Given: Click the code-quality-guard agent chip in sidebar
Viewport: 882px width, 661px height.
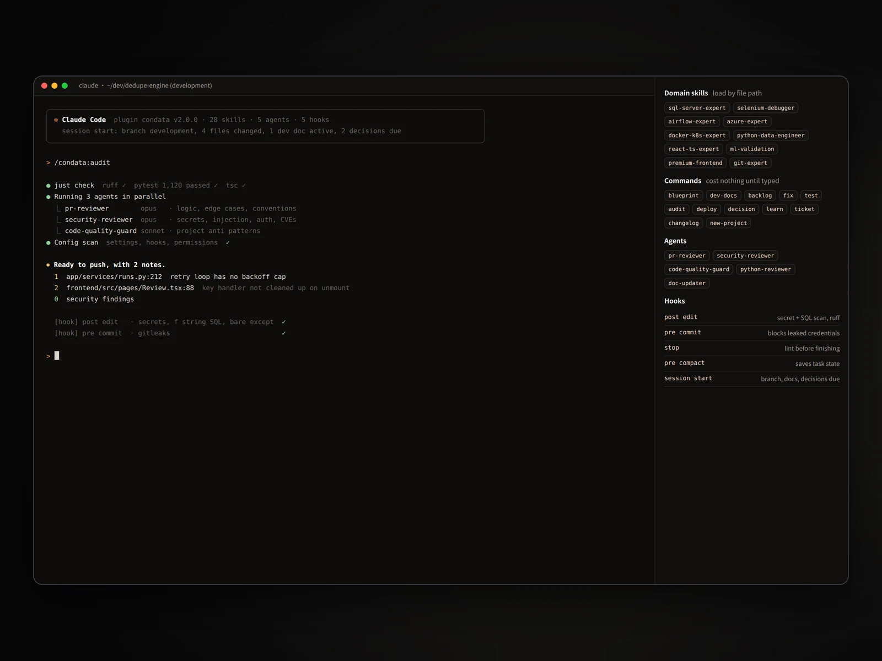Looking at the screenshot, I should 698,269.
